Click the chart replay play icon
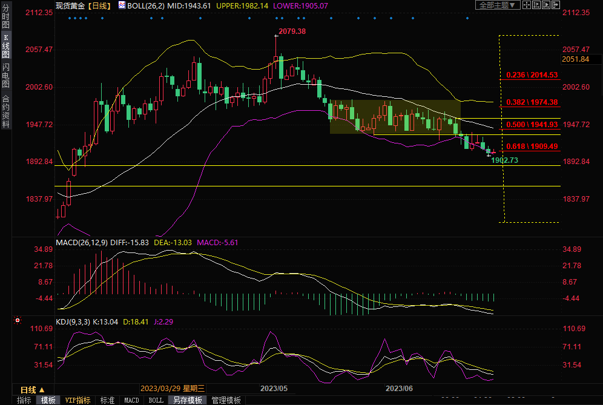Image resolution: width=603 pixels, height=405 pixels. click(547, 5)
